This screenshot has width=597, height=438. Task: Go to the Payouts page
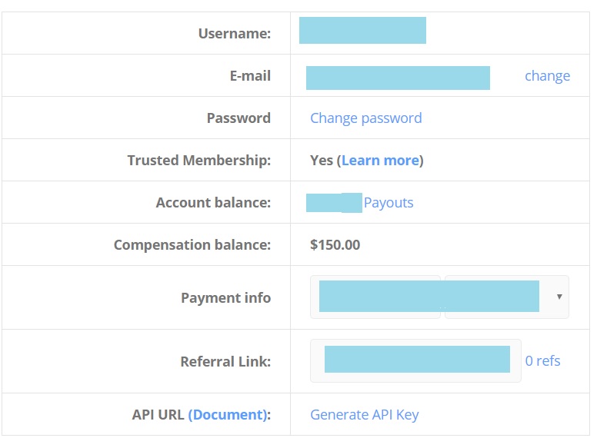[389, 202]
